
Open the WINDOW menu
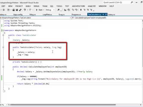(x=102, y=6)
